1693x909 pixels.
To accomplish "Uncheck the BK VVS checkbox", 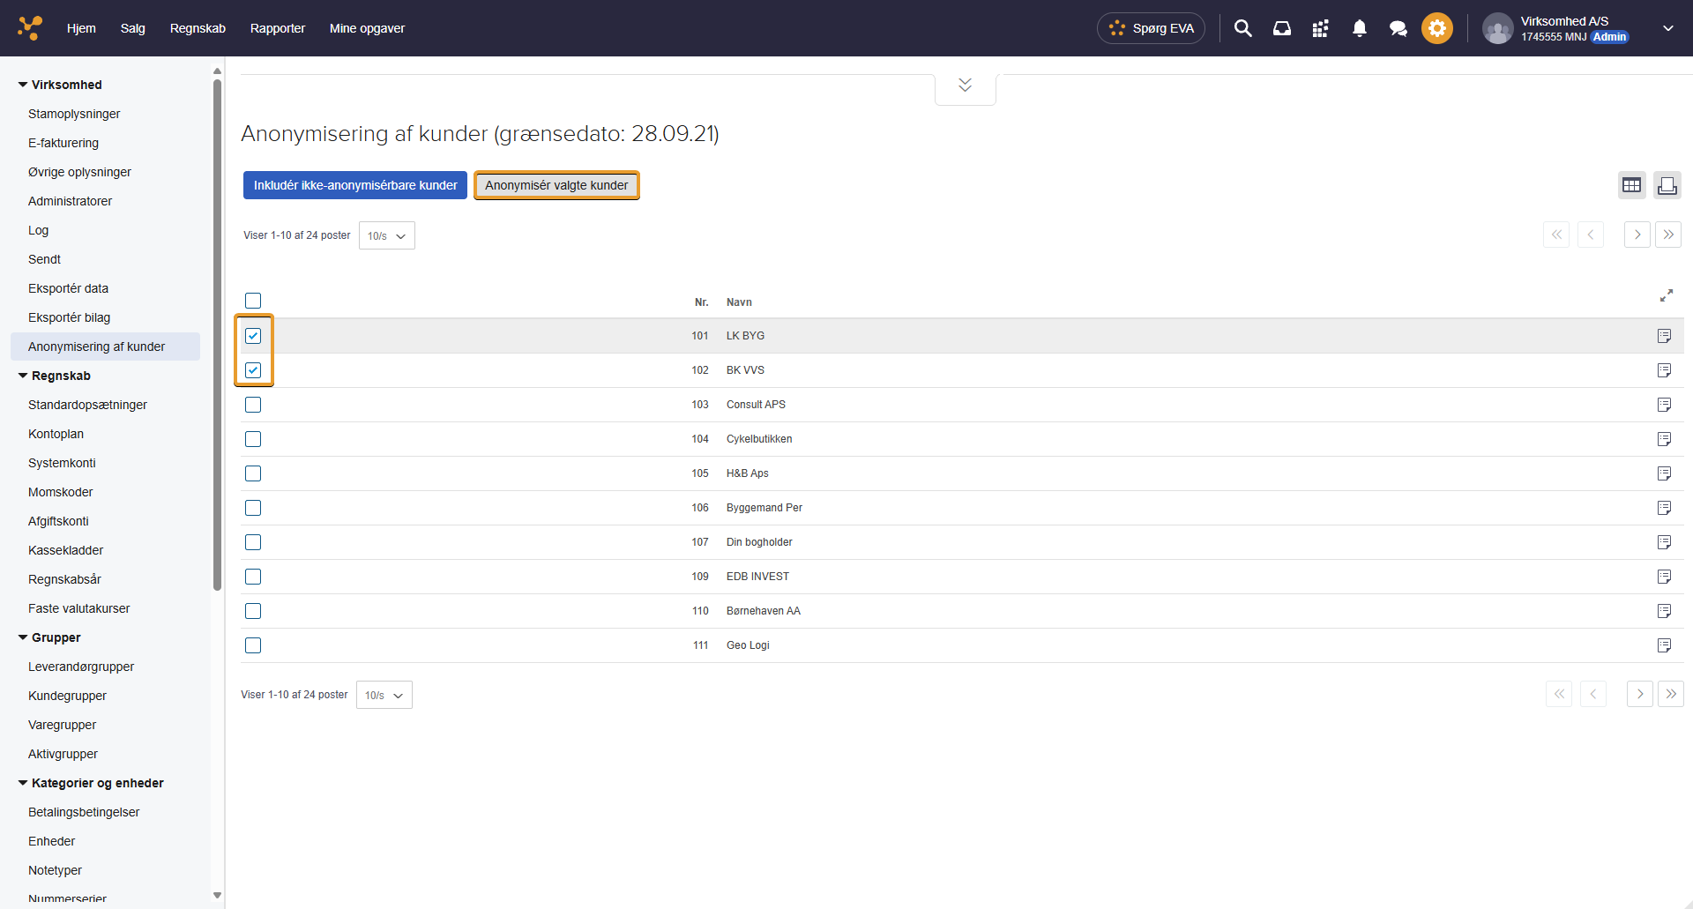I will pos(253,370).
